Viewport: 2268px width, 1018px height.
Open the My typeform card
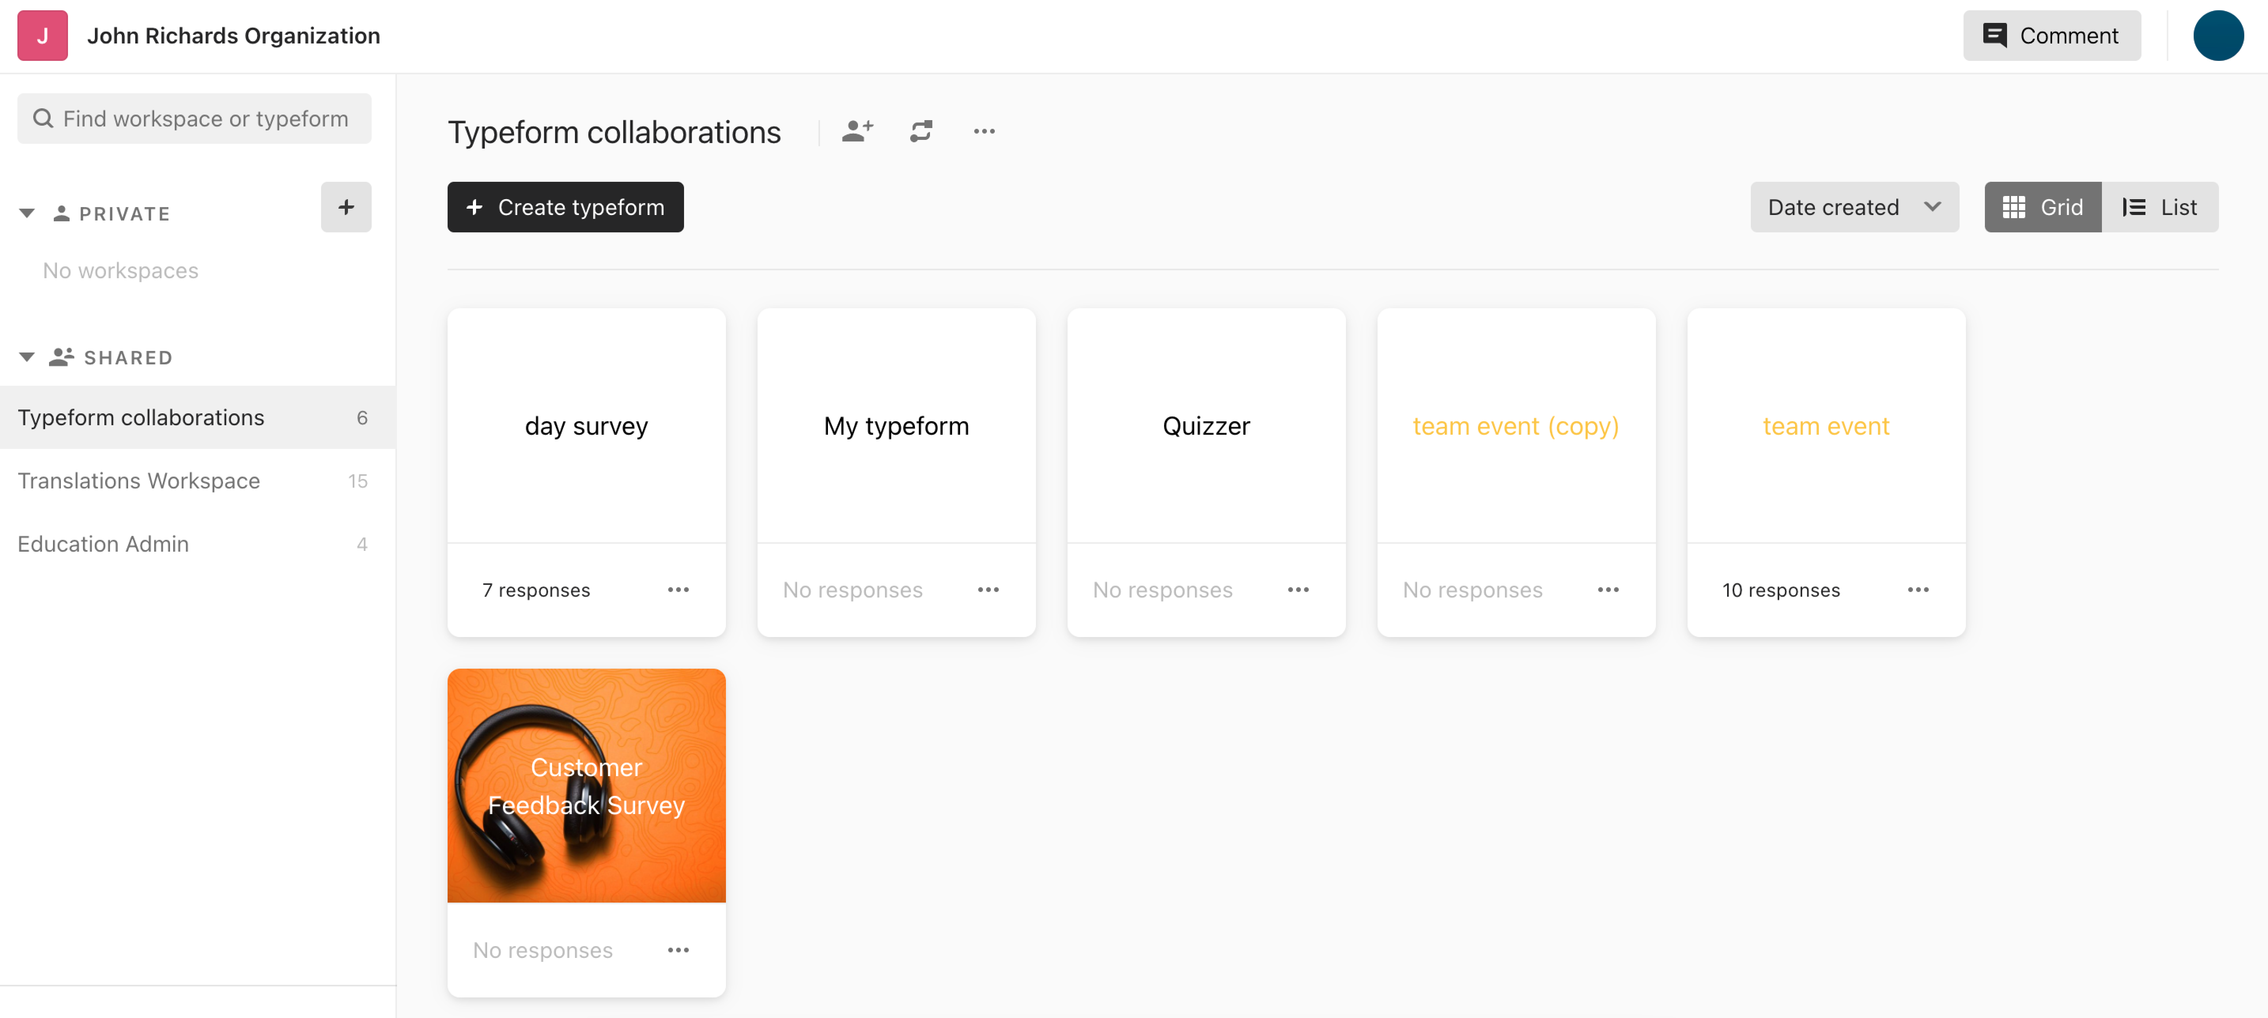coord(896,426)
